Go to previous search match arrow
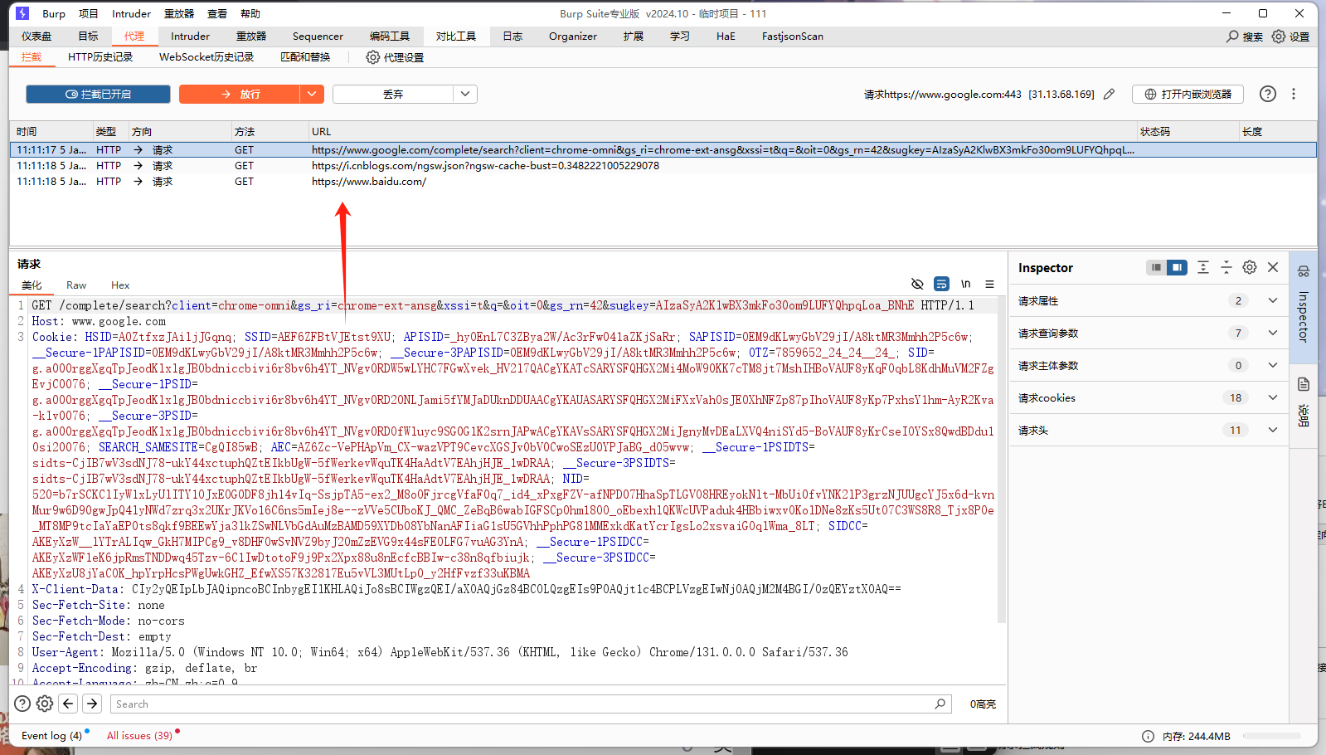This screenshot has height=755, width=1326. [69, 704]
